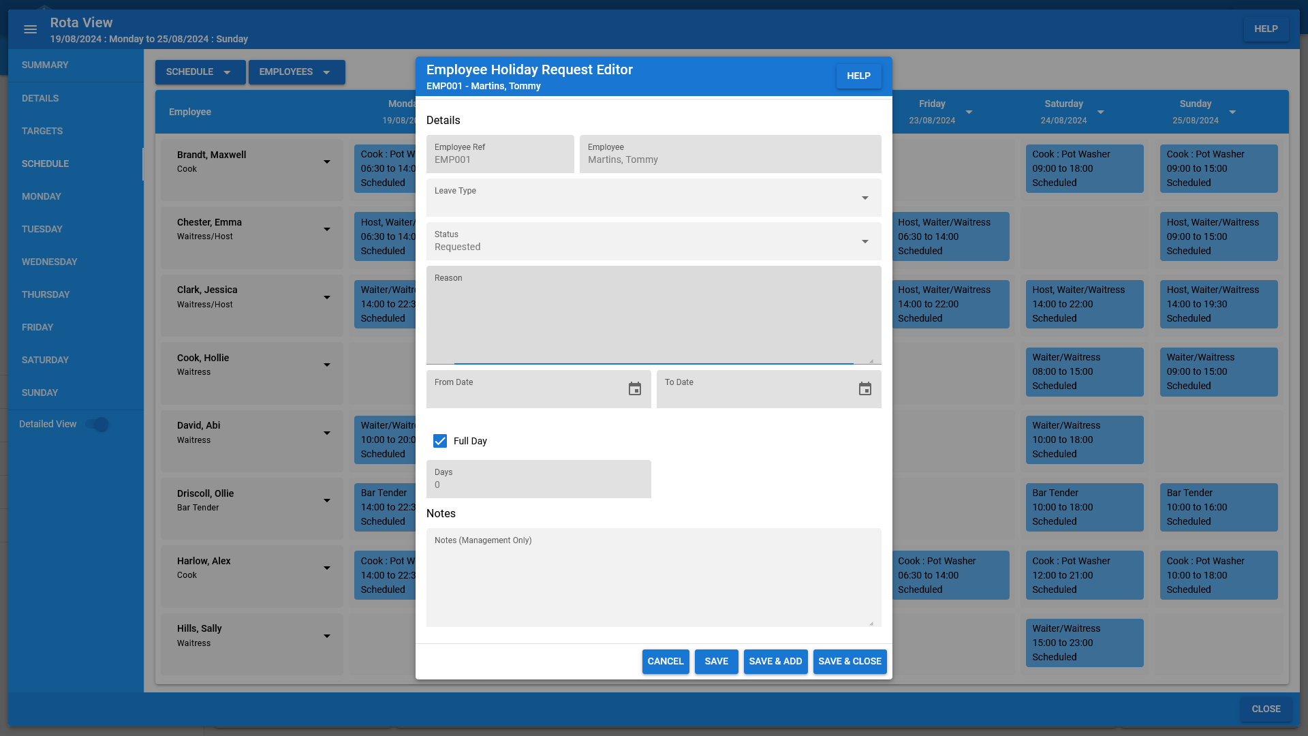1308x736 pixels.
Task: Select the SUNDAY sidebar tab
Action: pos(76,393)
